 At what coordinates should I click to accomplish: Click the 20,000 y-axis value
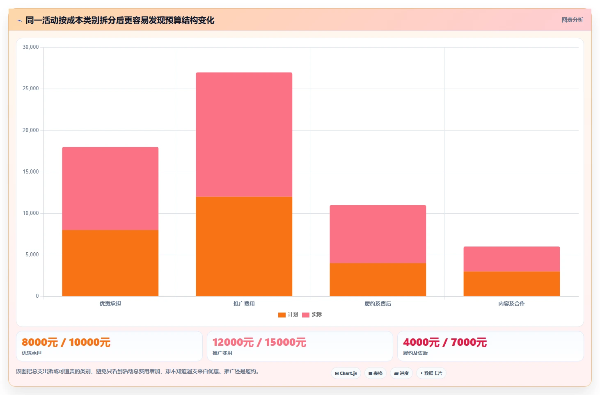tap(31, 130)
